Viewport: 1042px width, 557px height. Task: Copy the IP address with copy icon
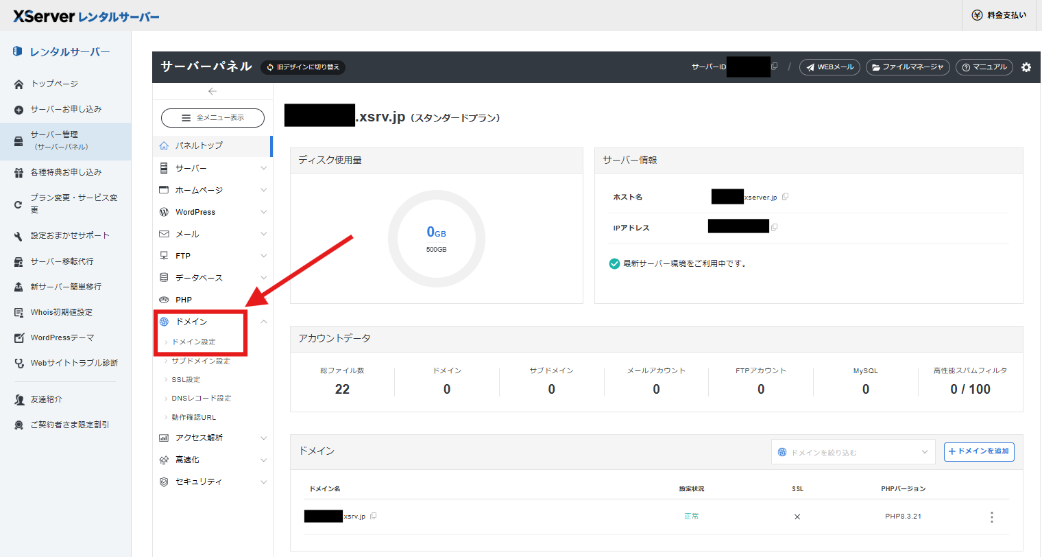tap(775, 227)
